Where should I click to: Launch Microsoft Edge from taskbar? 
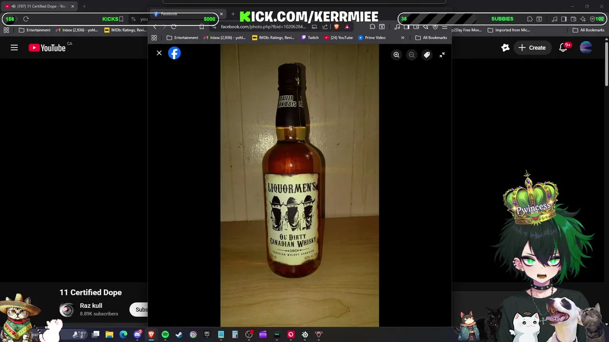[123, 334]
